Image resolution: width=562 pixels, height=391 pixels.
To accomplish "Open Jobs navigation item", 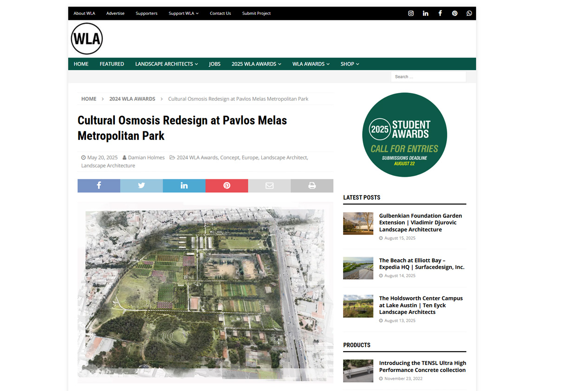I will pyautogui.click(x=215, y=64).
